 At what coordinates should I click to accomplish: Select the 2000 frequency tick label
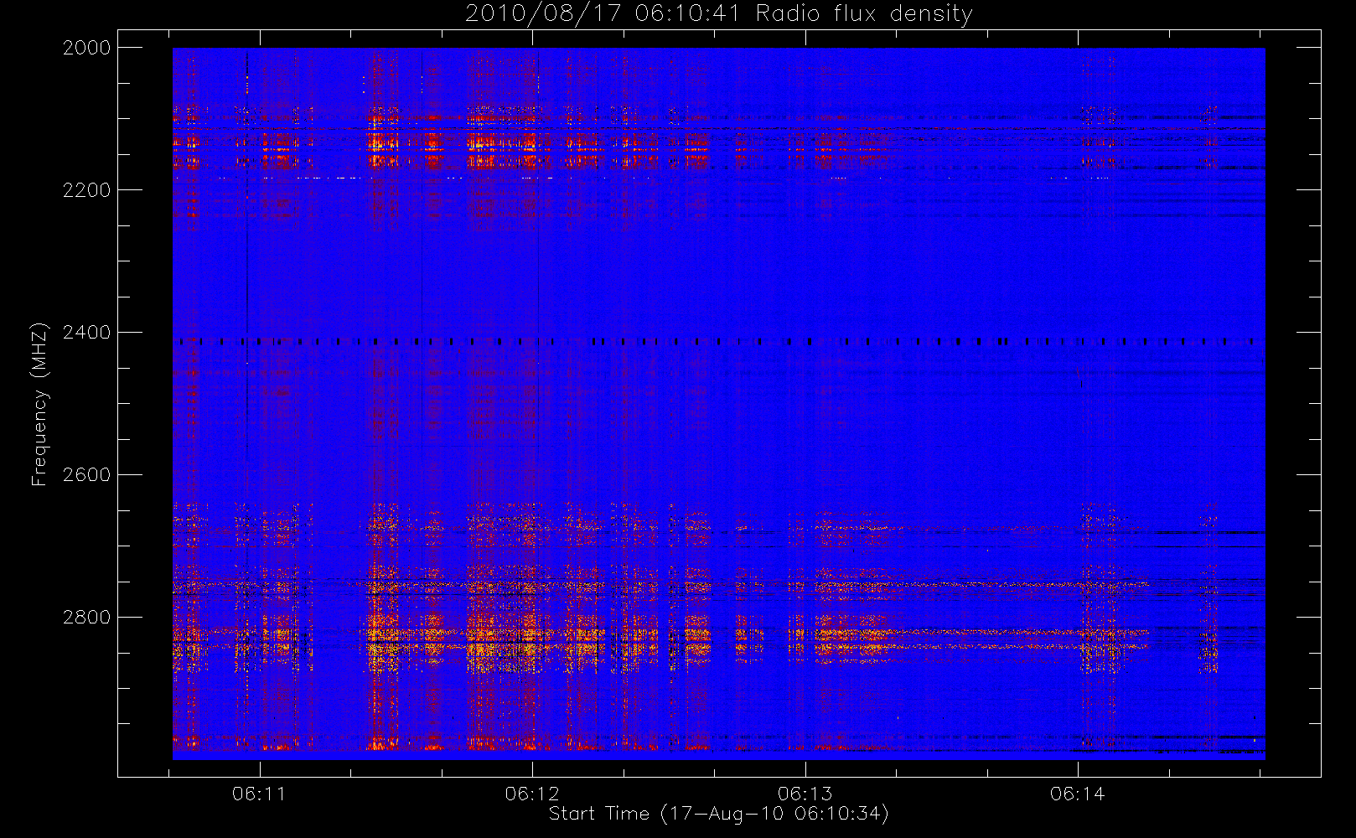pos(87,48)
